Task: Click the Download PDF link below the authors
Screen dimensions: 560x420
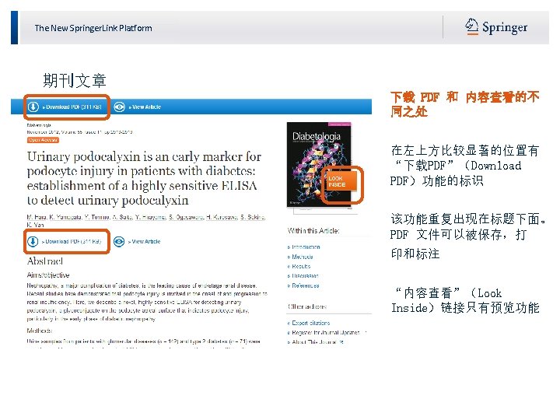Action: tap(72, 241)
